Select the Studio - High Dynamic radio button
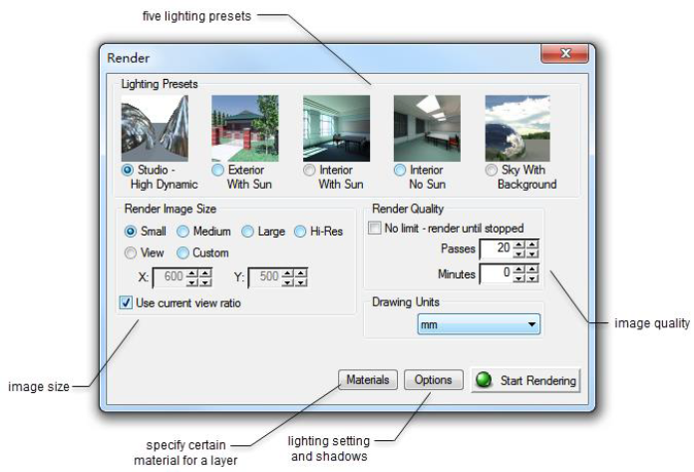 128,170
